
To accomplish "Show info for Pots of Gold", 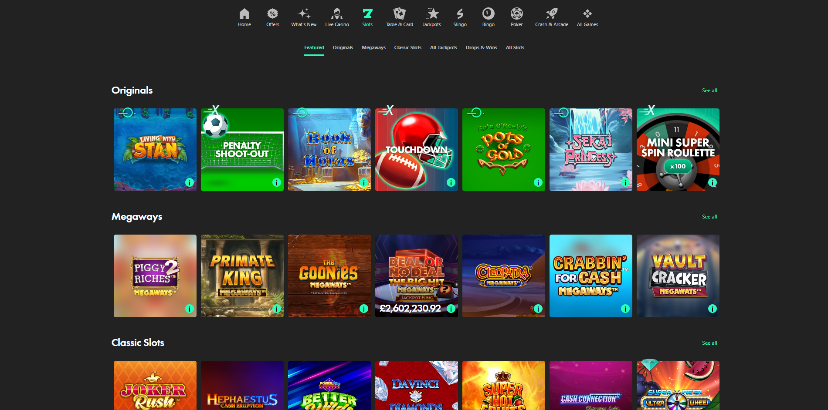I will coord(538,182).
